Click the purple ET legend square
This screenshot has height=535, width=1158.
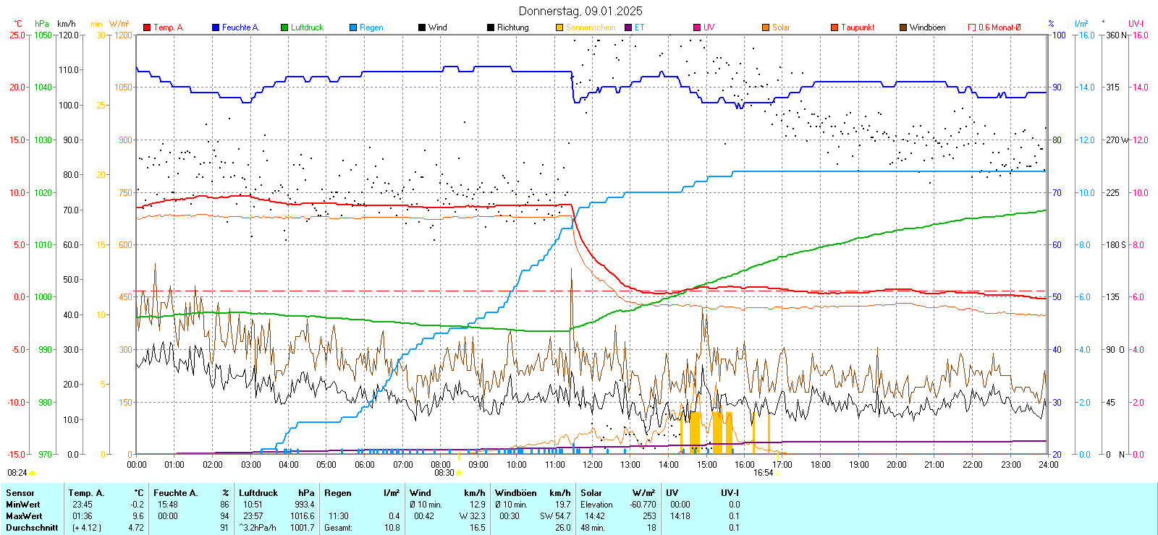point(628,27)
